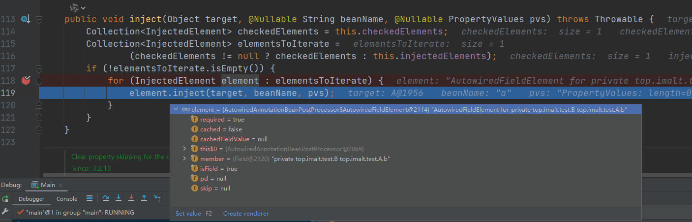Click the Set value link
The image size is (692, 222).
188,213
